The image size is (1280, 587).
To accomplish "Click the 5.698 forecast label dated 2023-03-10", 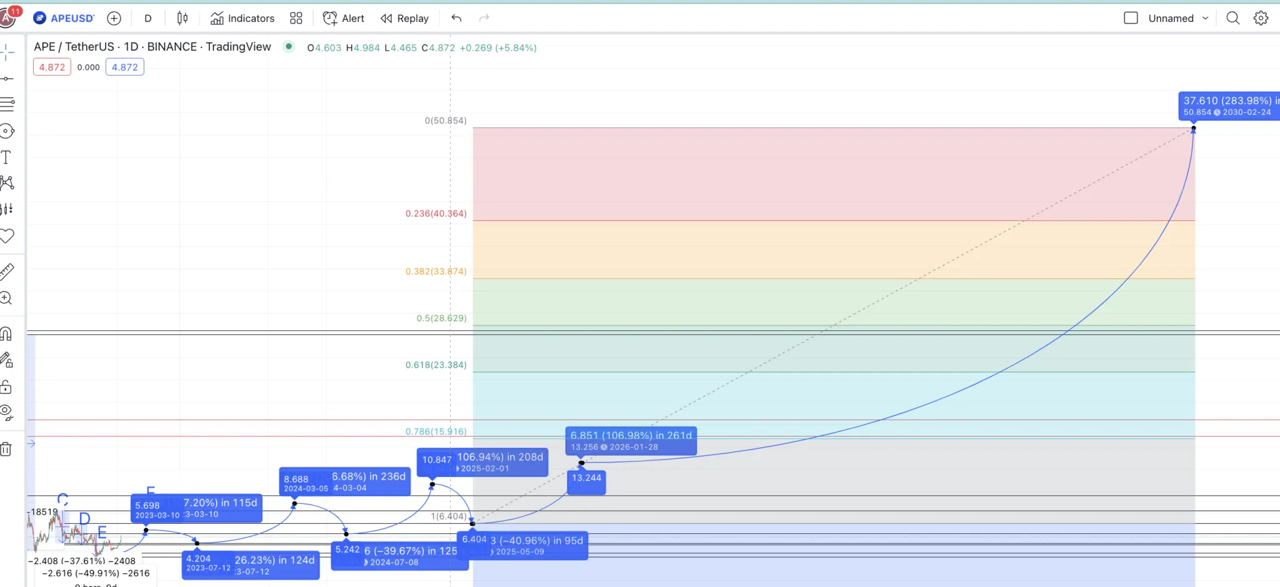I will pos(196,508).
